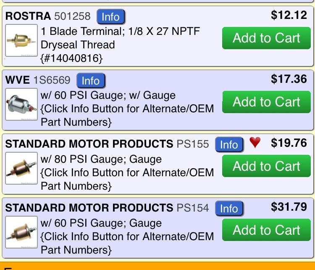
Task: Enlarge the PS154 part photo
Action: click(x=22, y=233)
